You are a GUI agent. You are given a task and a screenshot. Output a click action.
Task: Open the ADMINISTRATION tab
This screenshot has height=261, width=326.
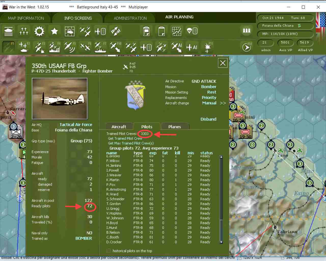click(x=130, y=18)
